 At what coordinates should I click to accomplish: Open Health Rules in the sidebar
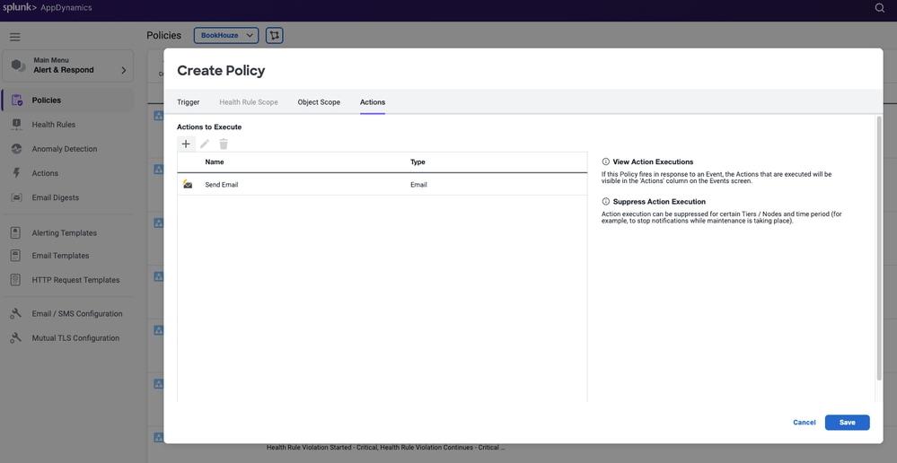click(53, 125)
